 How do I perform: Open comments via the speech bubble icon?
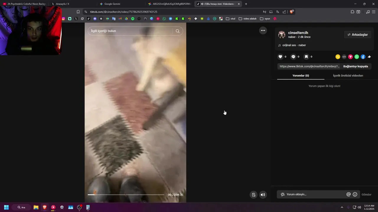(293, 57)
